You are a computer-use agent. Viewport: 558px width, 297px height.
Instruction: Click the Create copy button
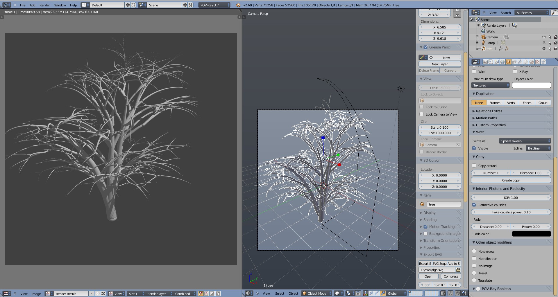(511, 180)
